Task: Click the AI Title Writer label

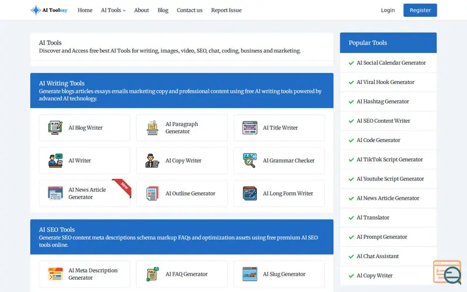Action: pyautogui.click(x=280, y=127)
